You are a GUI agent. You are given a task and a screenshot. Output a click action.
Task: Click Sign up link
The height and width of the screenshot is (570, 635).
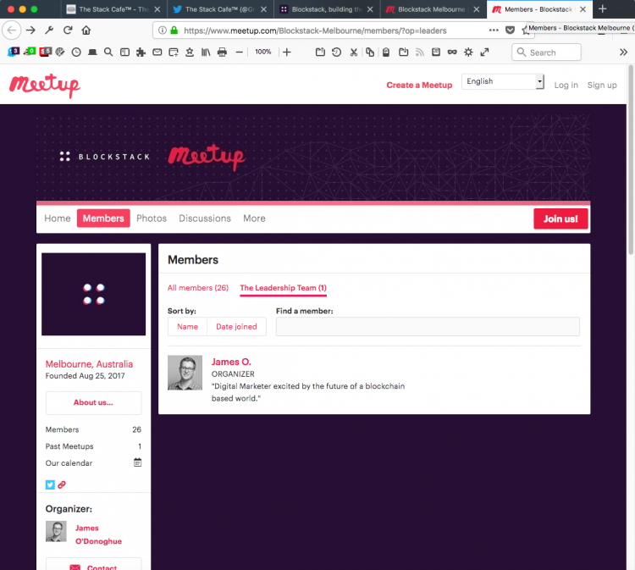pos(602,85)
